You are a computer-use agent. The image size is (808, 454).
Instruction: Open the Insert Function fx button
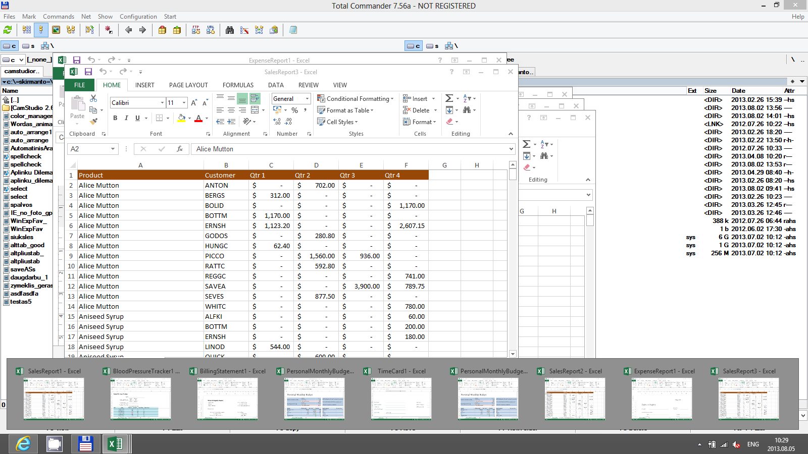coord(180,149)
